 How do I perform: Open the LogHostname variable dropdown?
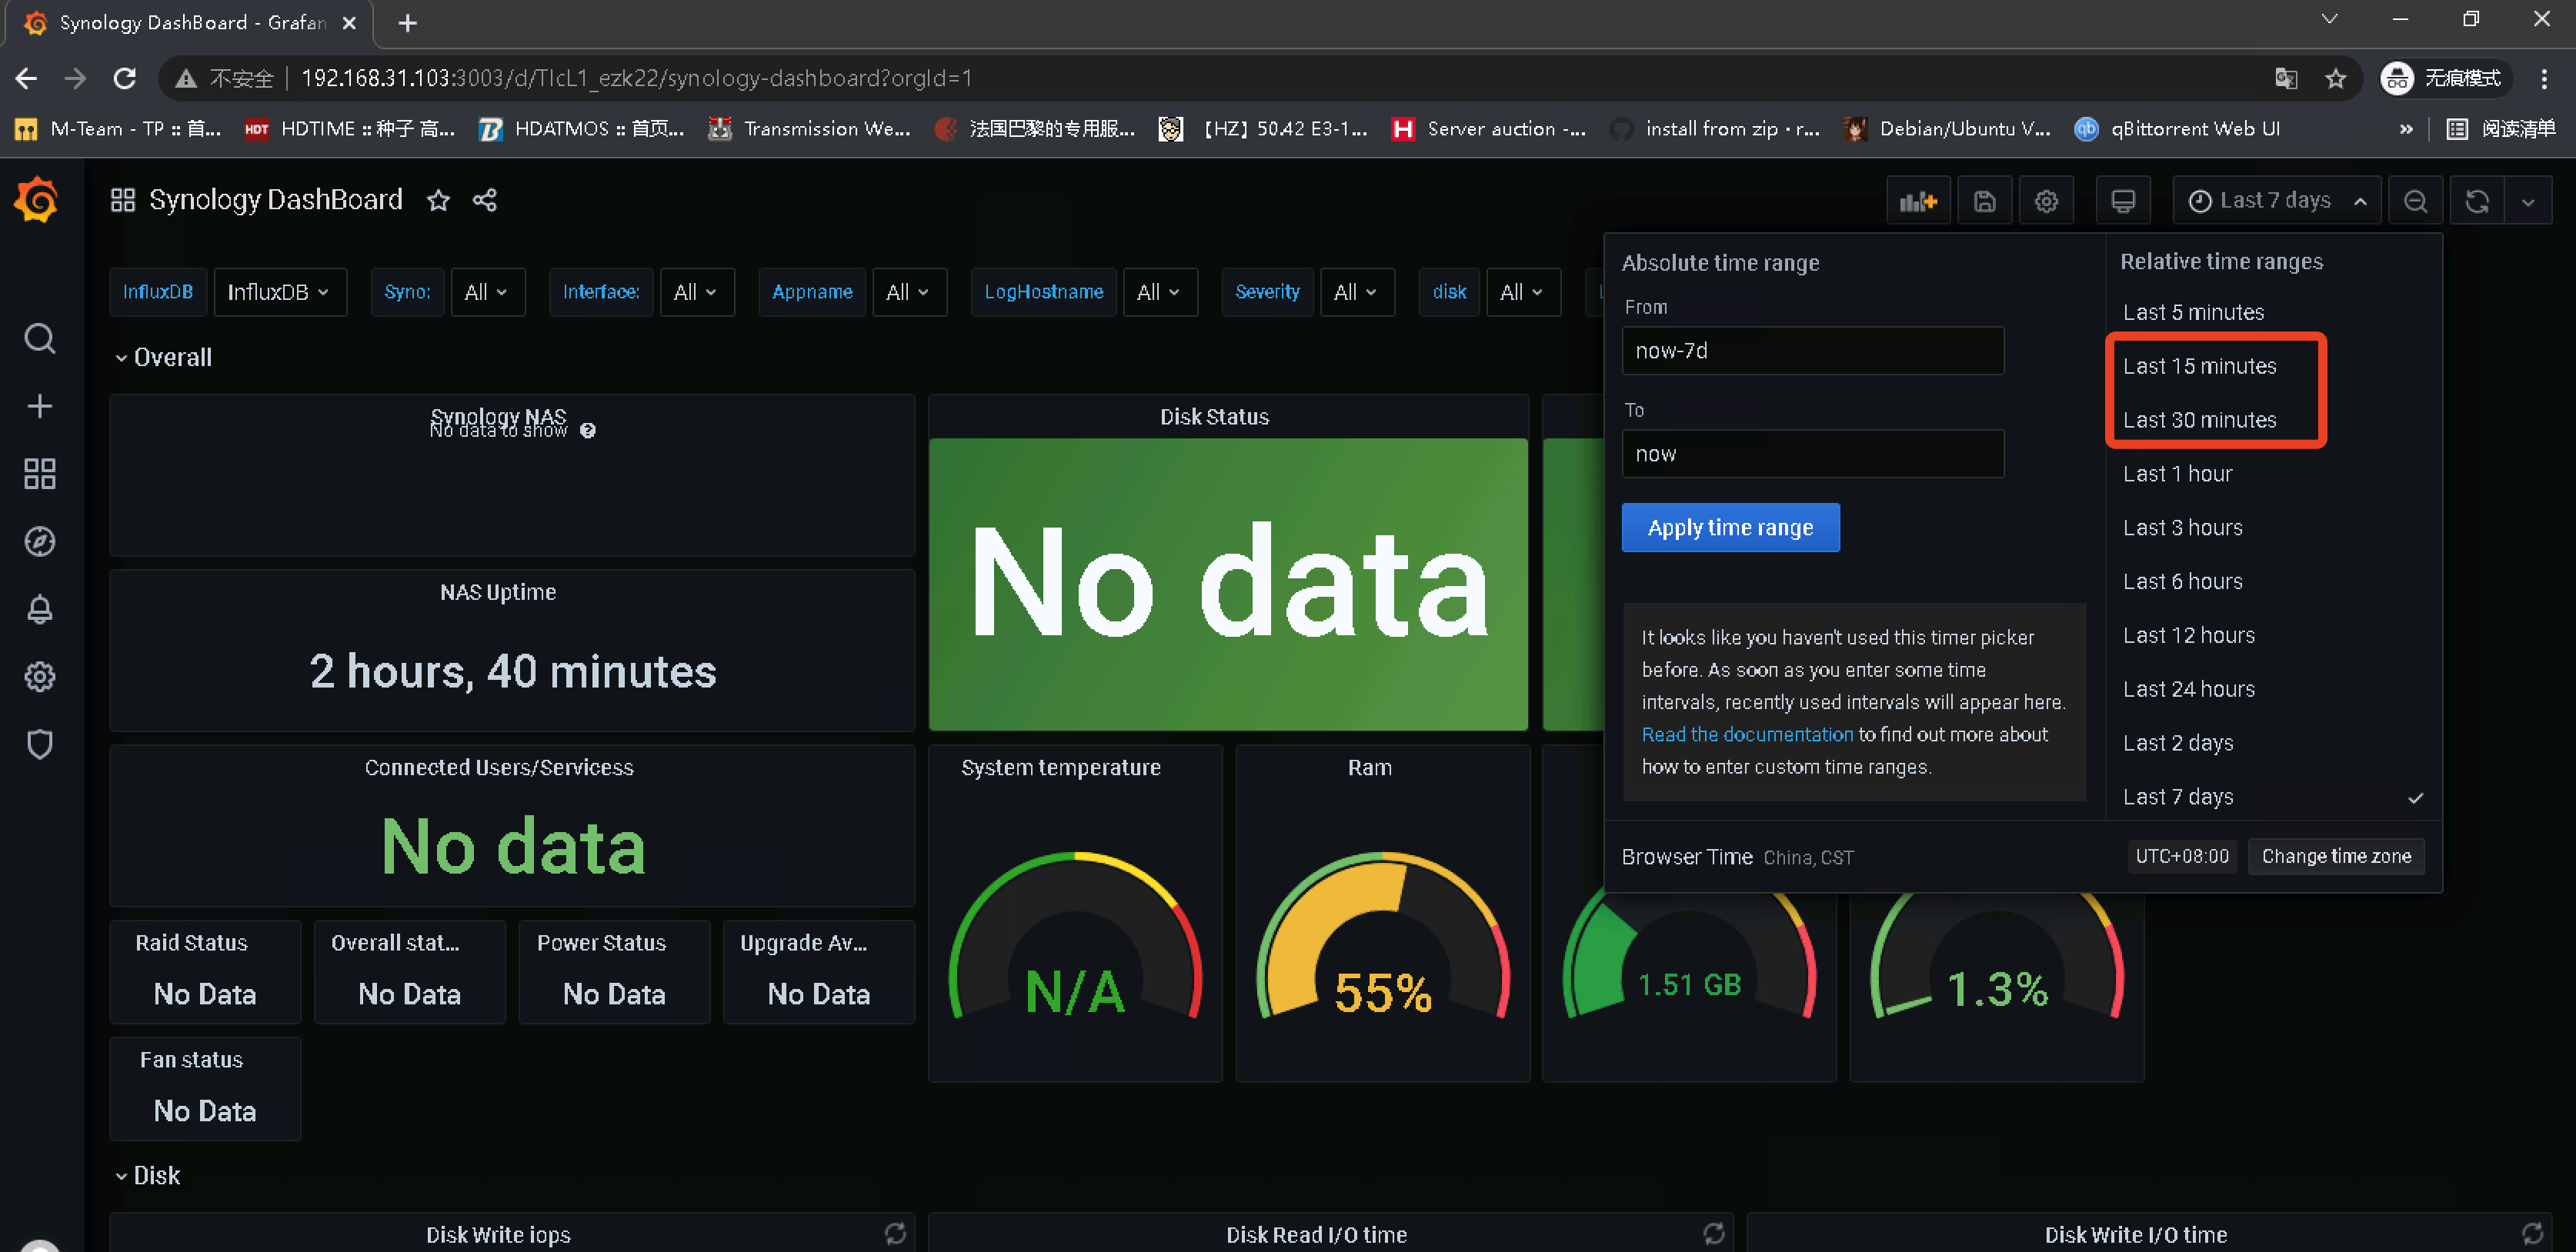pos(1160,291)
